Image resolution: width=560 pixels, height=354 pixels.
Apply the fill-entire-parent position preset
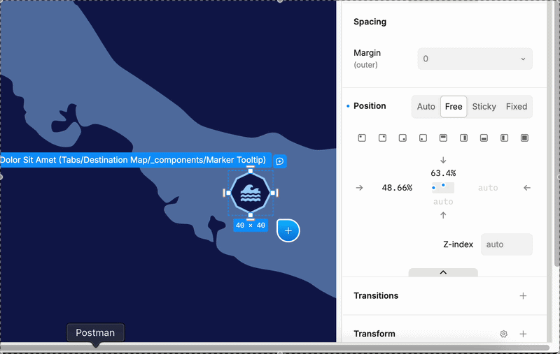524,138
